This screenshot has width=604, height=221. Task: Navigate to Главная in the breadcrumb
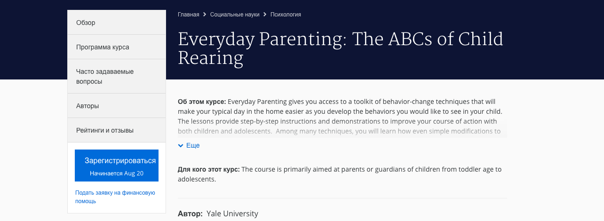coord(188,15)
